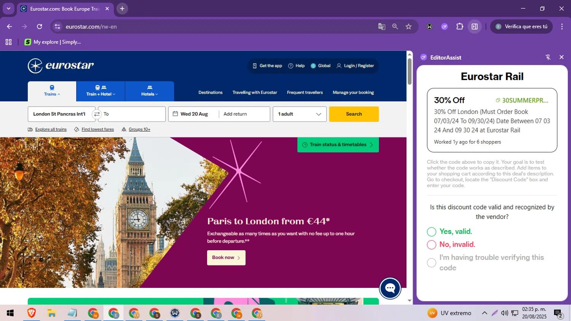This screenshot has width=571, height=321.
Task: Copy the 30SUMMERPR... discount code
Action: (x=522, y=101)
